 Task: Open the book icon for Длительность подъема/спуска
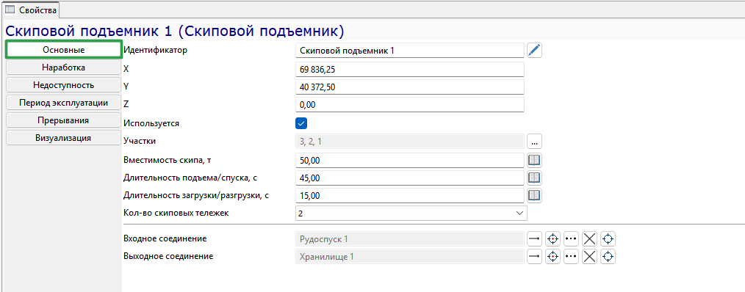pos(535,178)
